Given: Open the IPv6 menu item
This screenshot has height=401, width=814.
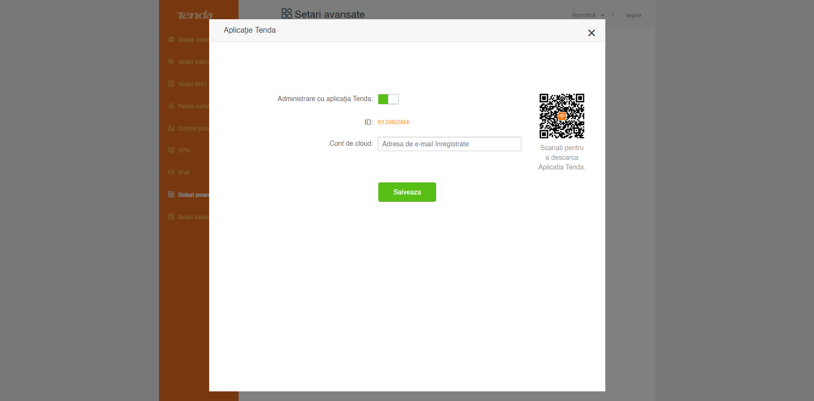Looking at the screenshot, I should point(184,173).
